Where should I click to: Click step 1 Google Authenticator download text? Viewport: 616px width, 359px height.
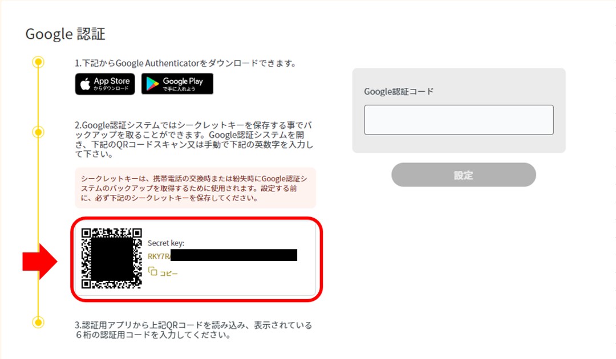click(185, 63)
